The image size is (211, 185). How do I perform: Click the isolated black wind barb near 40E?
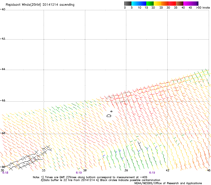tap(140, 146)
